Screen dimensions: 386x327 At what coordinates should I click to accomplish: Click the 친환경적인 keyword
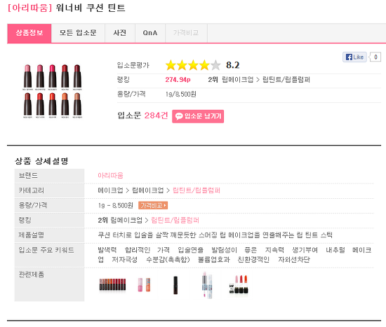pos(253,260)
